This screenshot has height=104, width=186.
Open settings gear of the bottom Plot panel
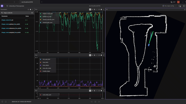pyautogui.click(x=101, y=91)
